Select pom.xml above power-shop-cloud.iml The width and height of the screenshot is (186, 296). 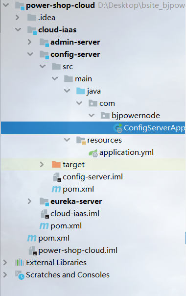54,238
